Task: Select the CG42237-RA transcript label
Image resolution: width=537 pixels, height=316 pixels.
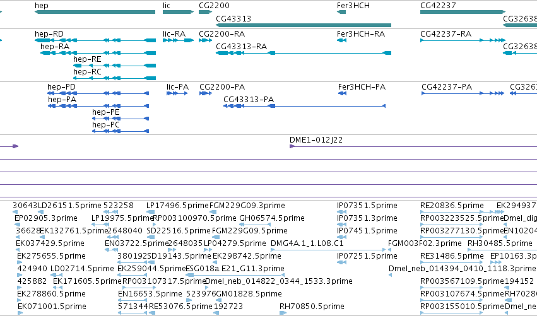Action: click(x=446, y=34)
